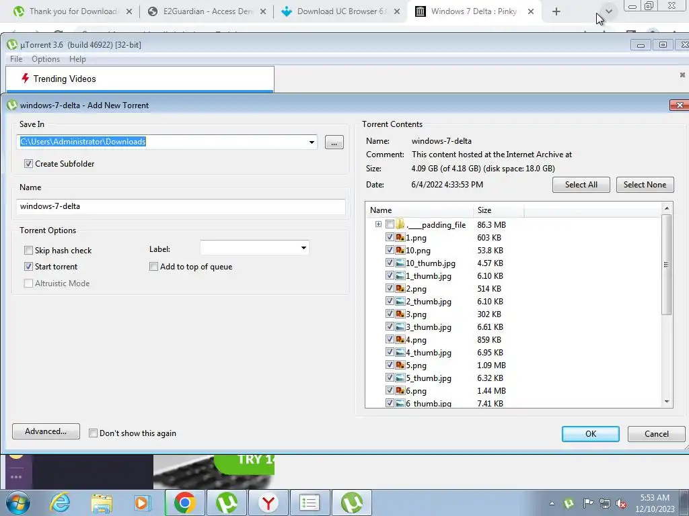Click Action Center flag tray icon
The image size is (689, 516).
[588, 503]
